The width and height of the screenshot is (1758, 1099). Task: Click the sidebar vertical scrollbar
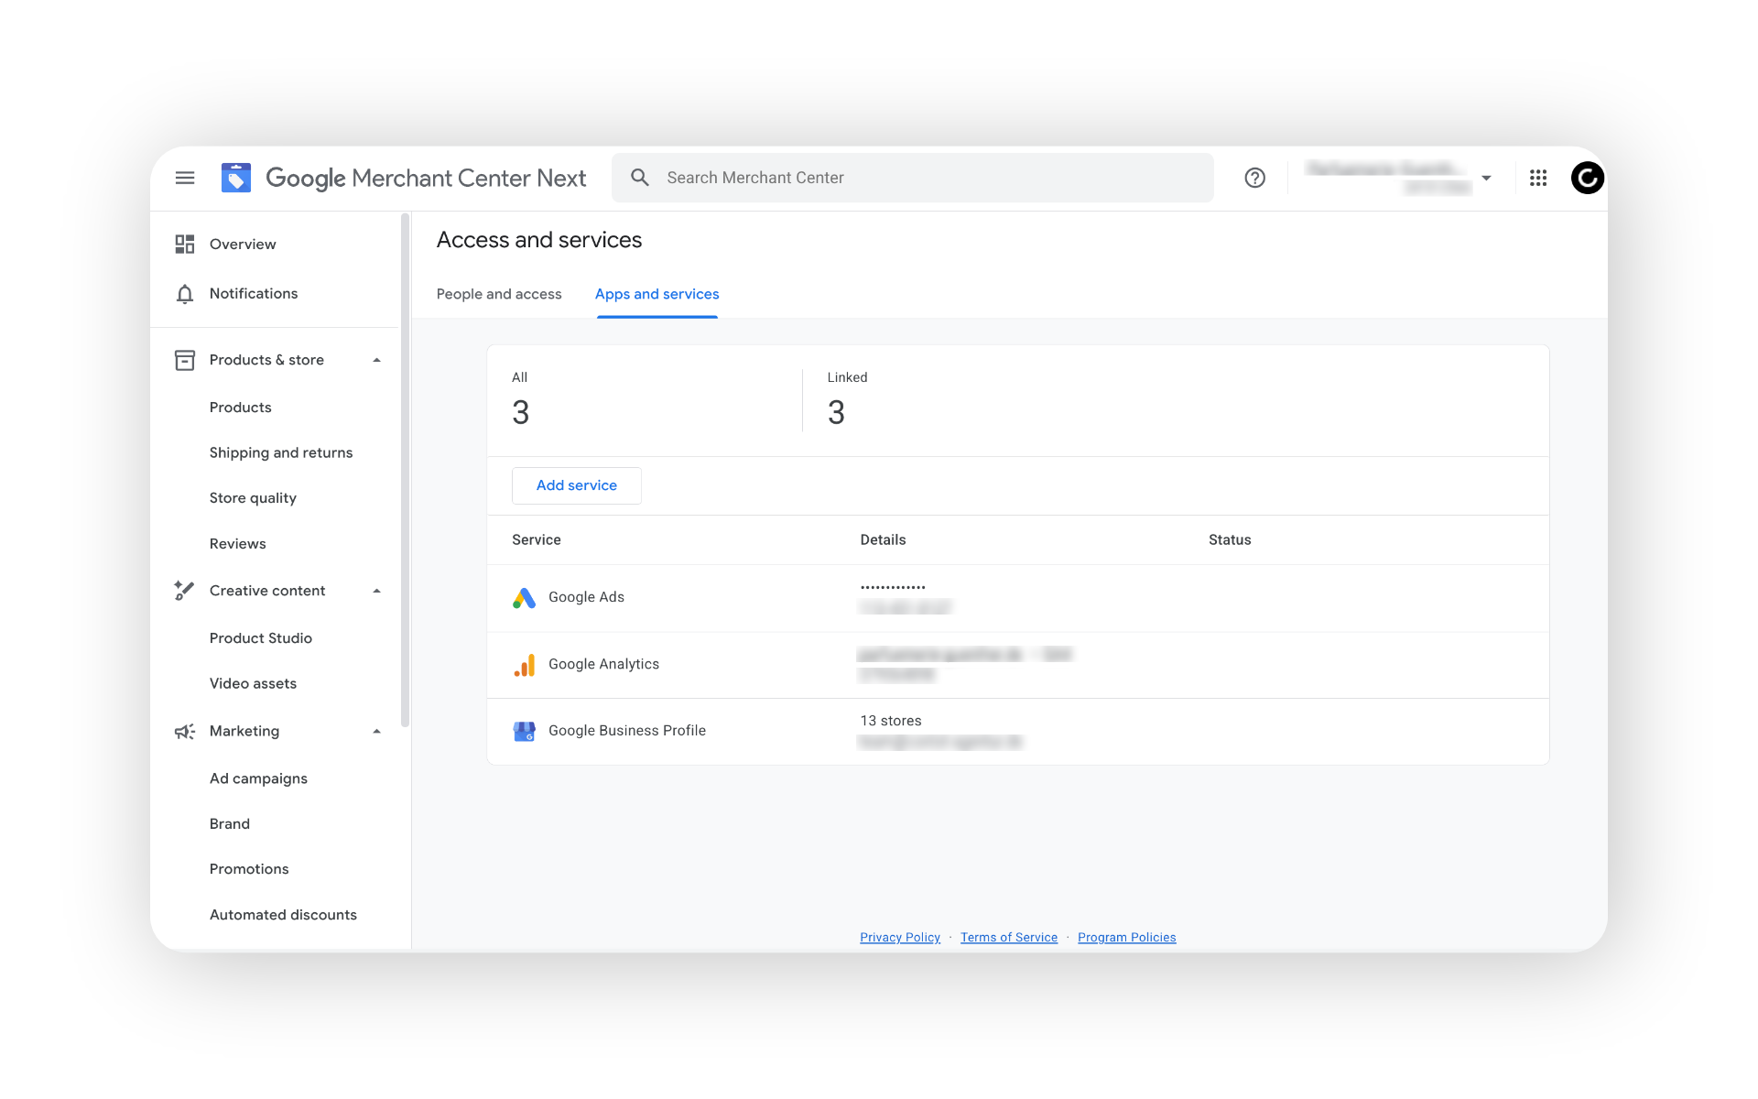point(405,470)
